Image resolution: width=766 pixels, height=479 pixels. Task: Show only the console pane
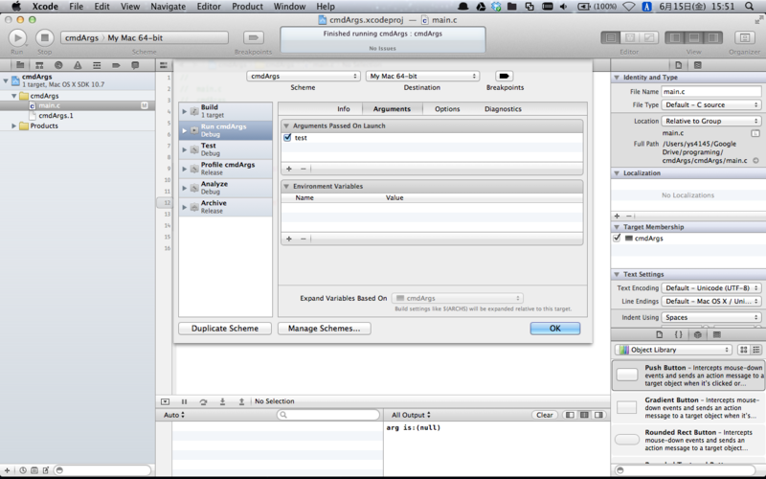(x=598, y=415)
